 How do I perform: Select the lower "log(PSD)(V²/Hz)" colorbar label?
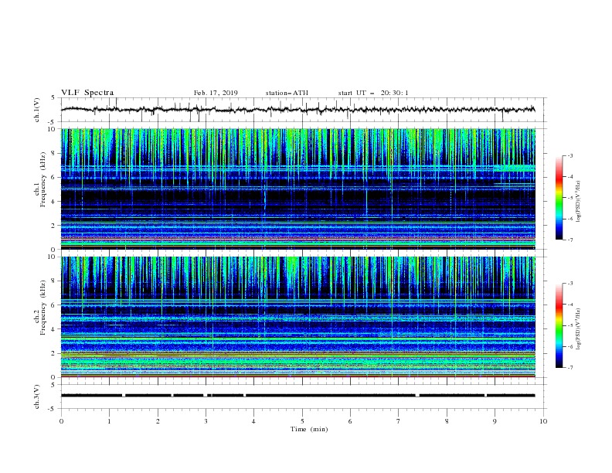point(579,329)
